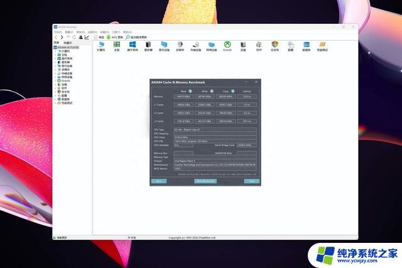The width and height of the screenshot is (402, 268).
Task: Expand the 操作系统 node arrow in the tree
Action: pos(55,58)
